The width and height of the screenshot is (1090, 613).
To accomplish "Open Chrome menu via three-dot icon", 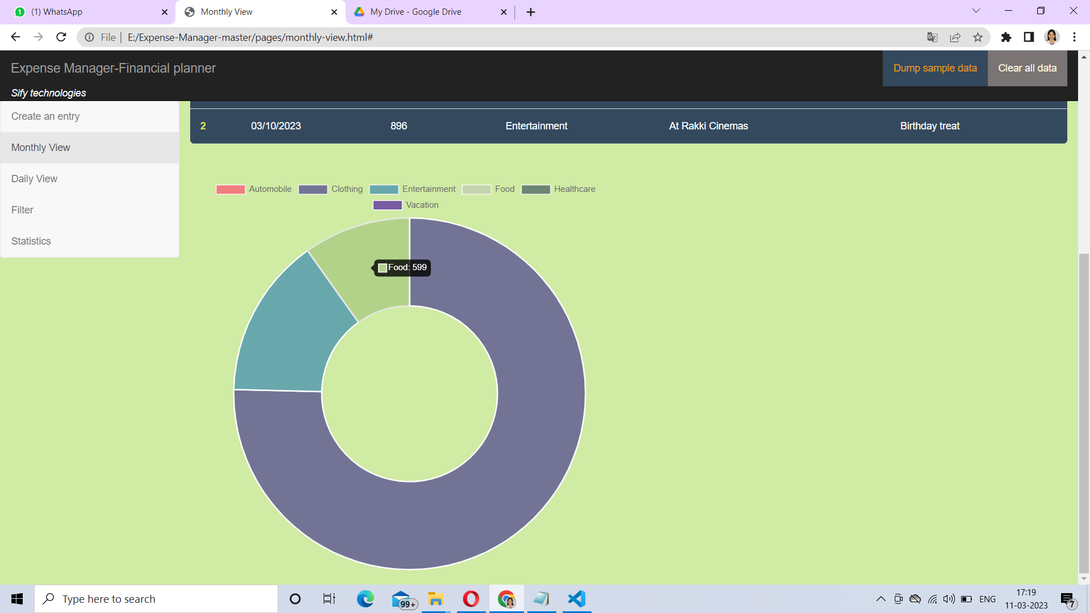I will point(1074,37).
